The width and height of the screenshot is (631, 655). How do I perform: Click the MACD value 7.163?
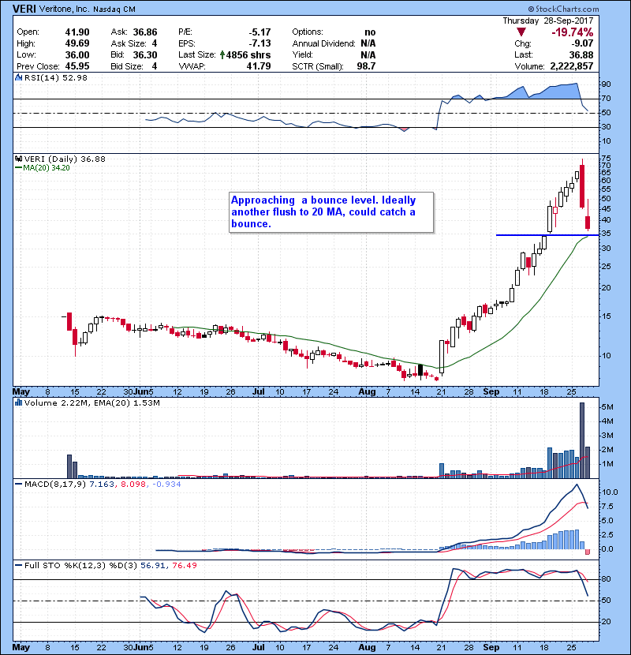[x=102, y=485]
